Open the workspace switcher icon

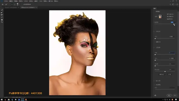173,4
